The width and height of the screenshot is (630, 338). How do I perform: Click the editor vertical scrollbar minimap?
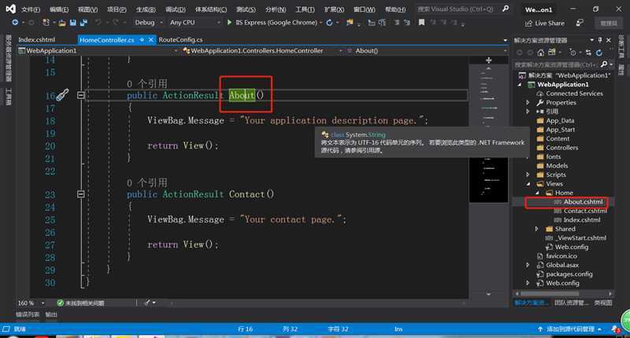[x=488, y=181]
